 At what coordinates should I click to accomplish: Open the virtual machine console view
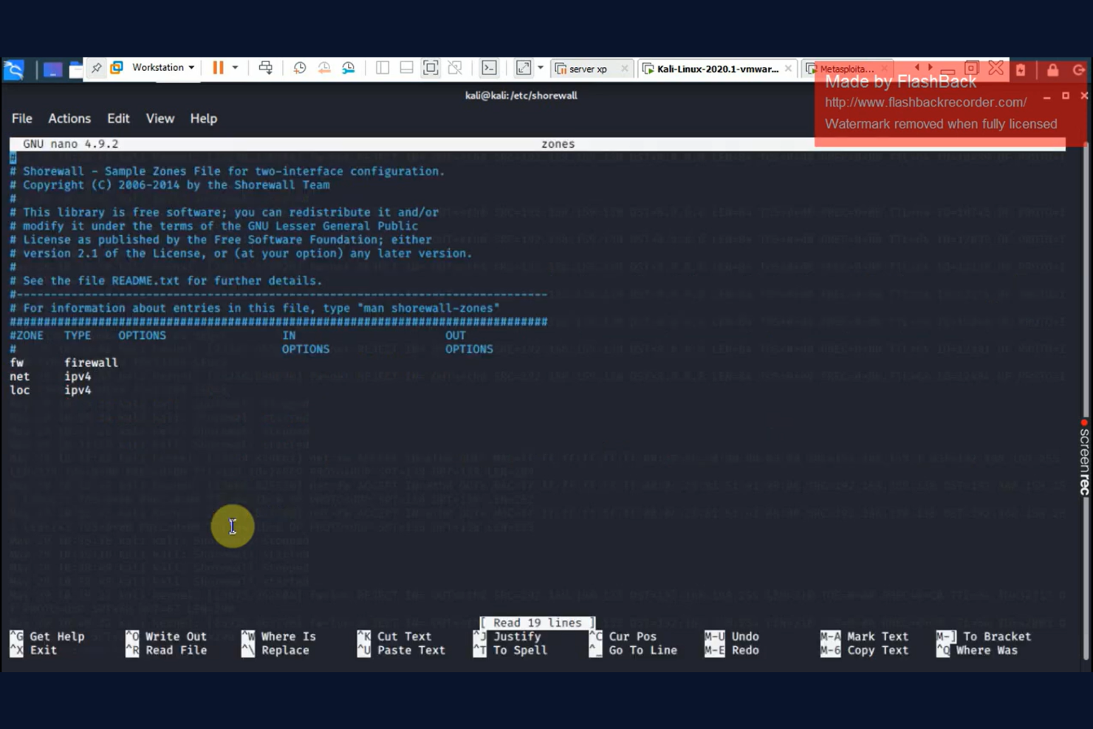click(x=490, y=68)
